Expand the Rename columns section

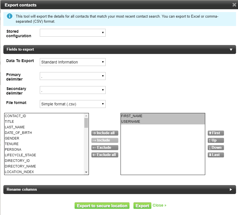pyautogui.click(x=231, y=190)
